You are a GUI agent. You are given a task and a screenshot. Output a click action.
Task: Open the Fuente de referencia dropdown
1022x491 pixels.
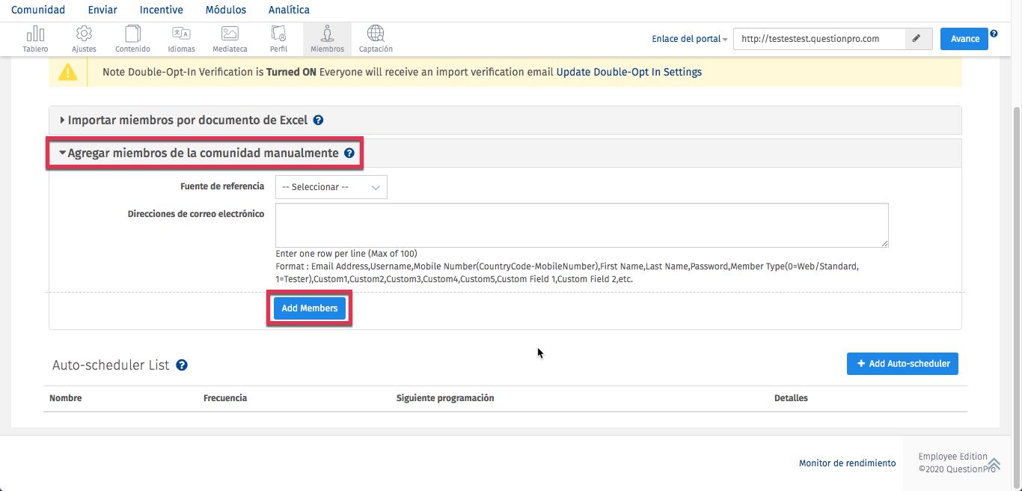pyautogui.click(x=331, y=187)
